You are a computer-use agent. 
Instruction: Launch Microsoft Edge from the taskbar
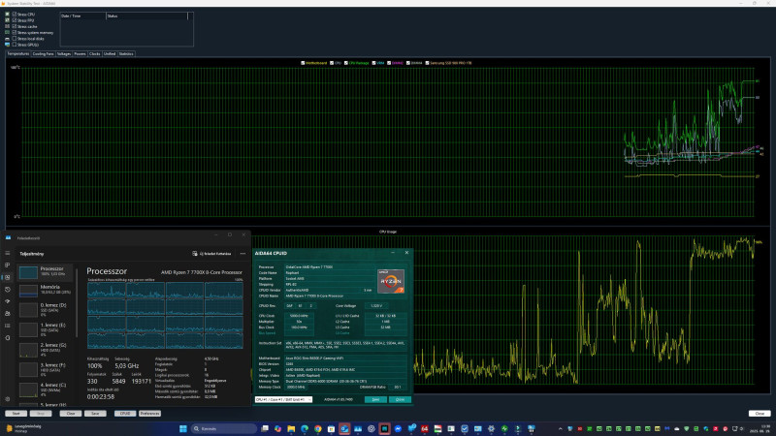click(305, 428)
